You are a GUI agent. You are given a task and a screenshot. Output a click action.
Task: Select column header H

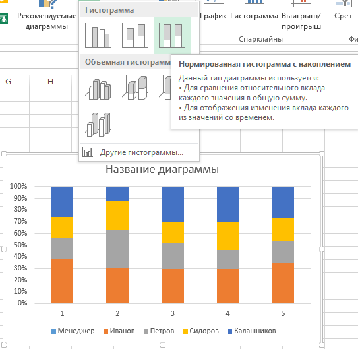click(51, 82)
